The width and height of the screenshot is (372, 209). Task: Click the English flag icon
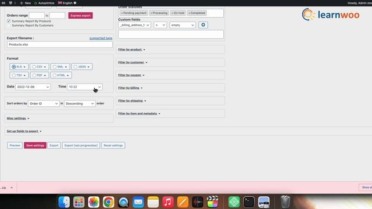point(60,3)
